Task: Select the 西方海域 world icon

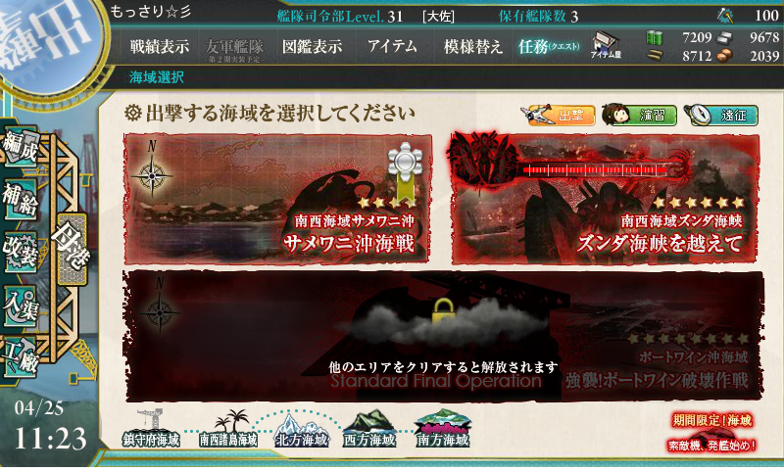Action: [369, 430]
